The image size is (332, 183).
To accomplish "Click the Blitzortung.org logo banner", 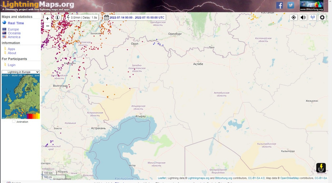I will (x=312, y=6).
